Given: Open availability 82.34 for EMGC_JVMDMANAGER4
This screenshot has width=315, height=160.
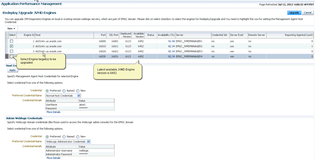Looking at the screenshot, I should pyautogui.click(x=172, y=57).
